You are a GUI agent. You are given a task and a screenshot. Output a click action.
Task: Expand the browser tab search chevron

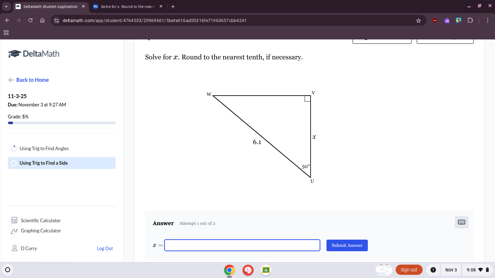6,6
